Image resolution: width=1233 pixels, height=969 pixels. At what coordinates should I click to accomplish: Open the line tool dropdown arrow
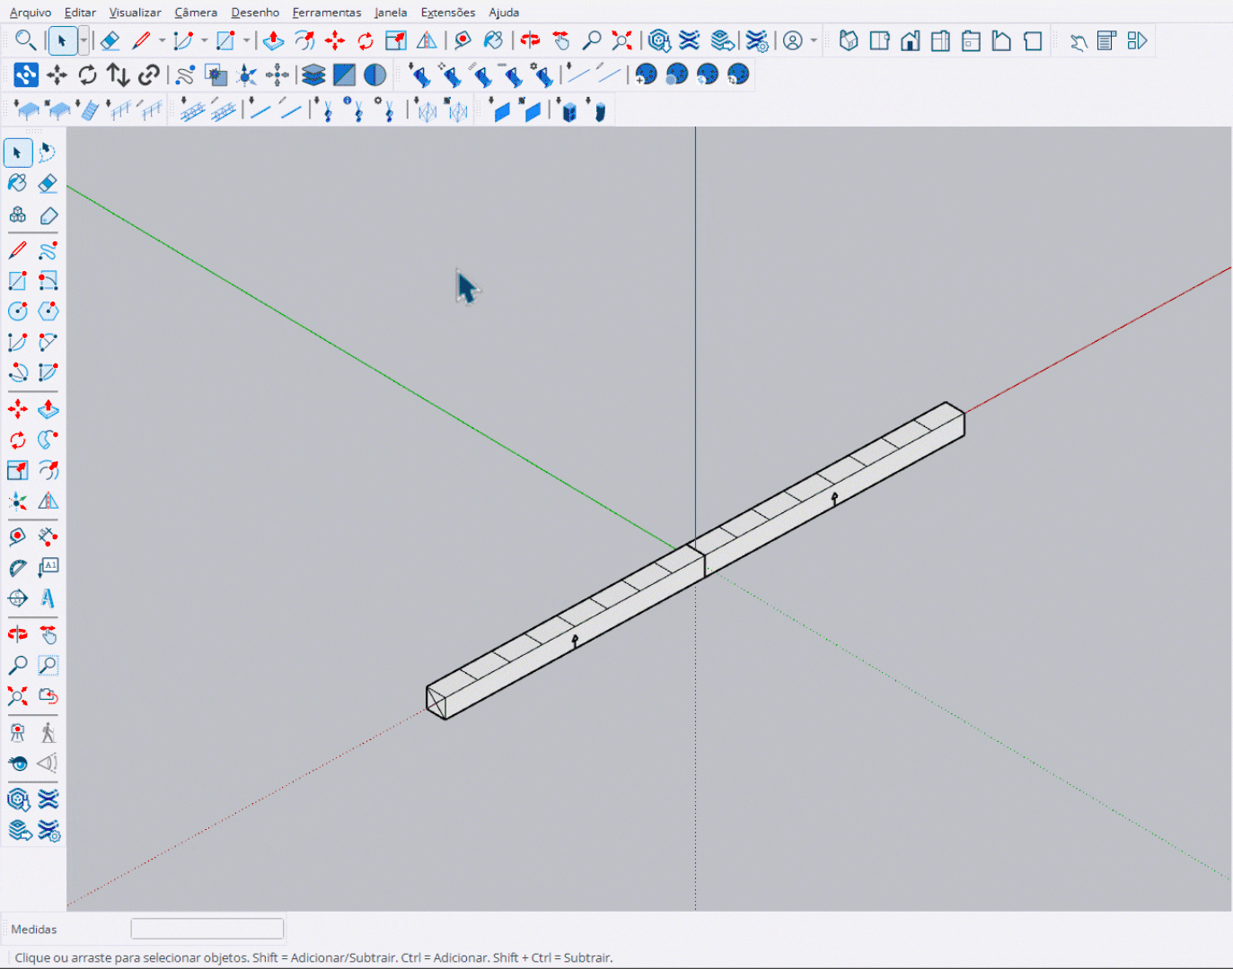(x=163, y=41)
